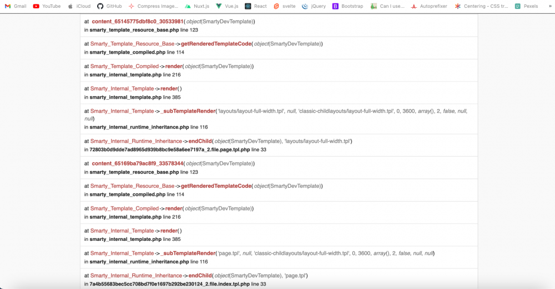Open the Compress Image bookmark icon
Viewport: 555px width, 289px height.
[132, 6]
